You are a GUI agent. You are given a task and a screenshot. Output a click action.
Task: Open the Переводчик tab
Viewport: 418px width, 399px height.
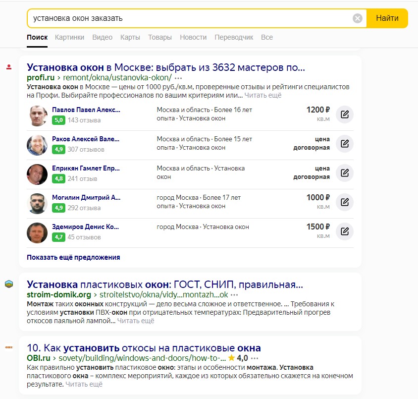(234, 37)
